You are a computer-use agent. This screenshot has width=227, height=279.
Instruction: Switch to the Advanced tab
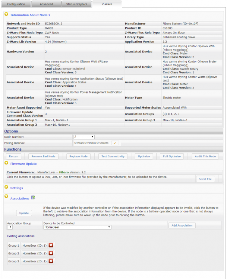pyautogui.click(x=47, y=4)
